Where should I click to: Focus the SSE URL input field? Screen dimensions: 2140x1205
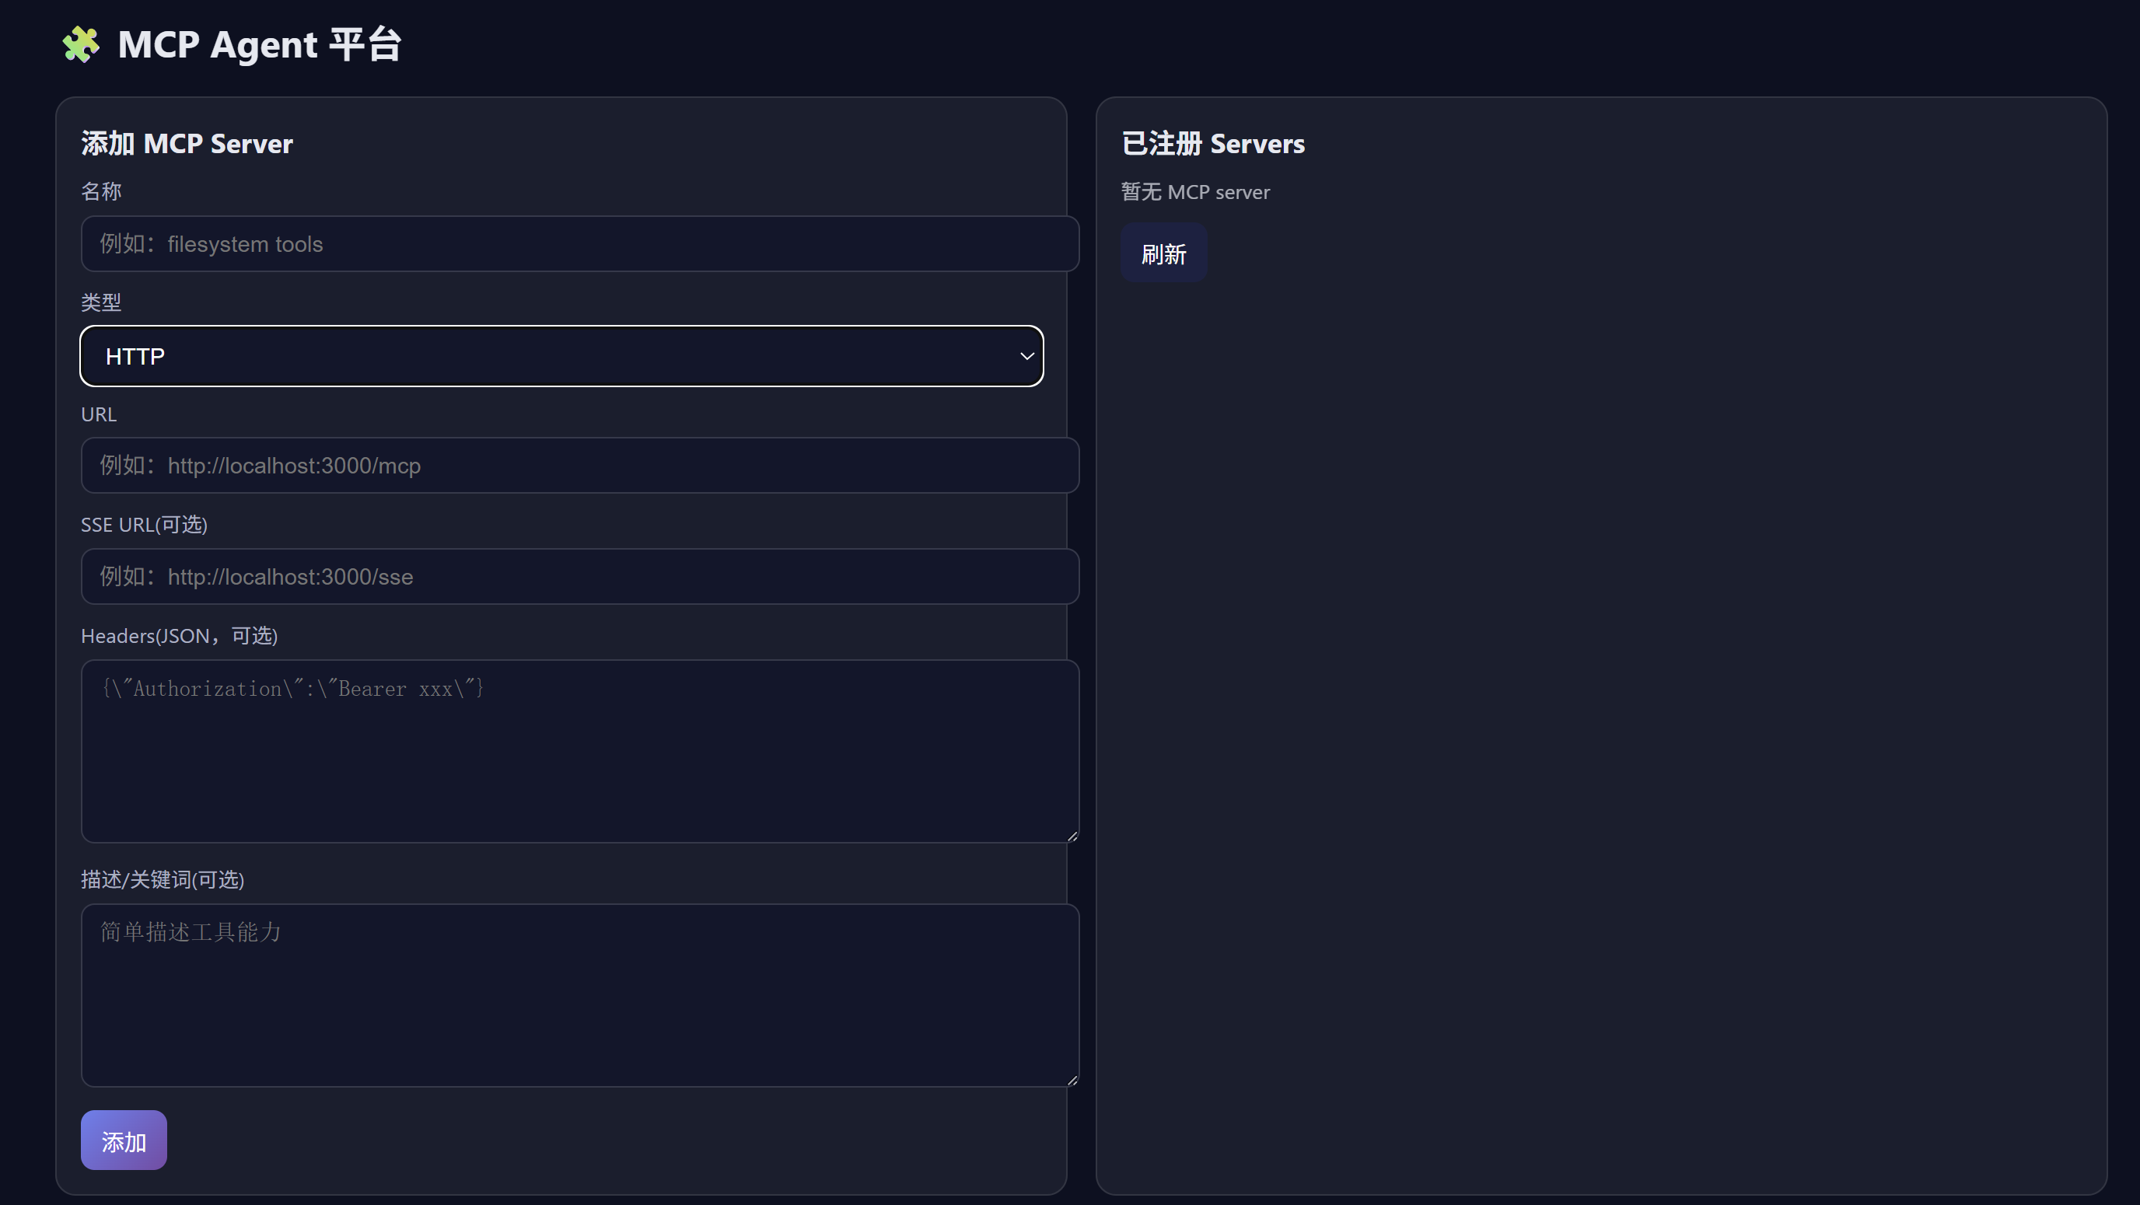[x=580, y=576]
